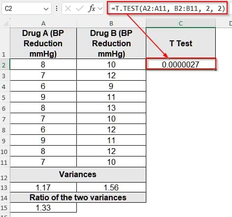Screen dimensions: 232x217
Task: Click cell B8 with value 12
Action: [111, 129]
